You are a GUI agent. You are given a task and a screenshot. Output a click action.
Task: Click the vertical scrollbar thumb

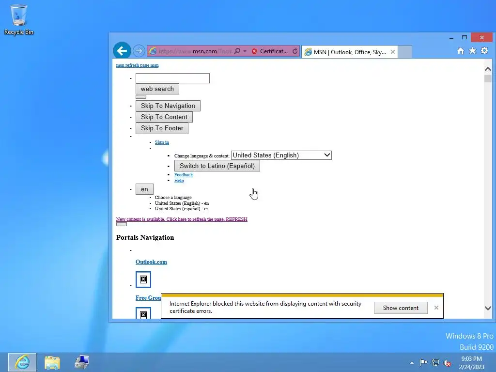[x=488, y=78]
